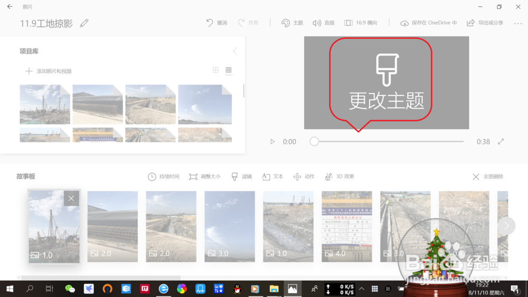Collapse the 项目库 project library panel
Image resolution: width=528 pixels, height=297 pixels.
[x=235, y=51]
